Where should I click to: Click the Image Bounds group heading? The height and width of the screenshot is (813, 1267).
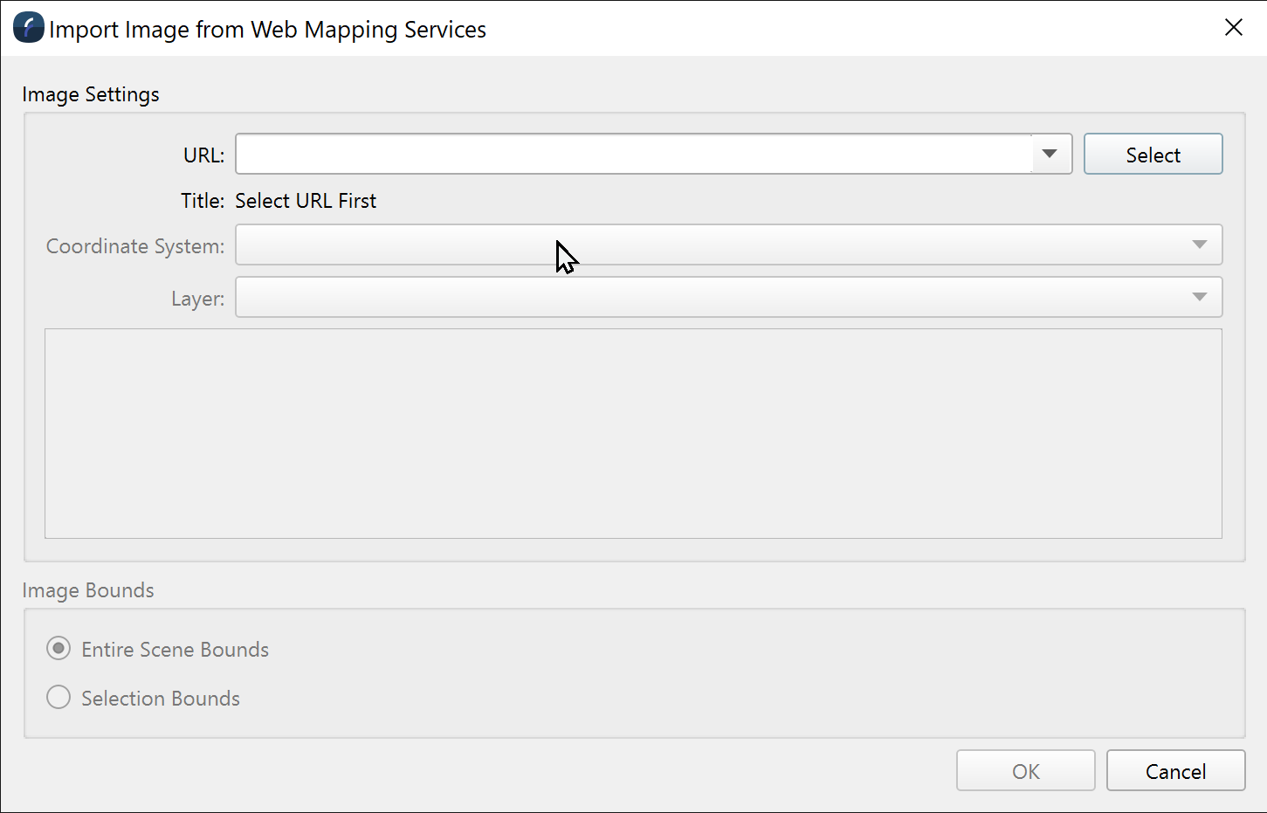(88, 590)
